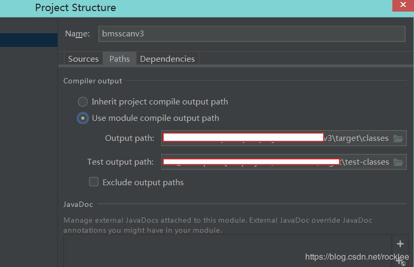414x267 pixels.
Task: Open the Paths tab
Action: pos(119,59)
